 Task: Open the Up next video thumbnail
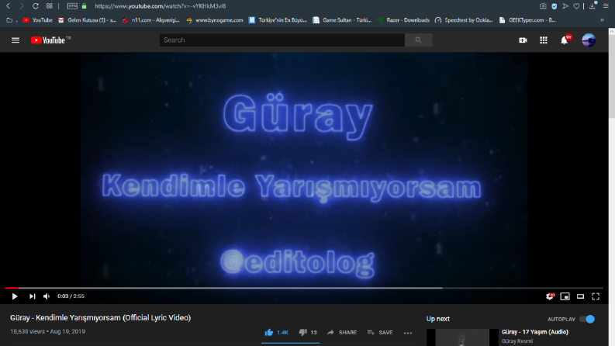pos(462,337)
